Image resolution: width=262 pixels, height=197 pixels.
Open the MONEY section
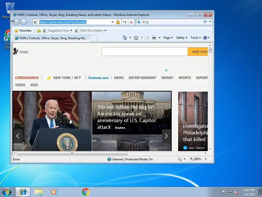click(167, 78)
